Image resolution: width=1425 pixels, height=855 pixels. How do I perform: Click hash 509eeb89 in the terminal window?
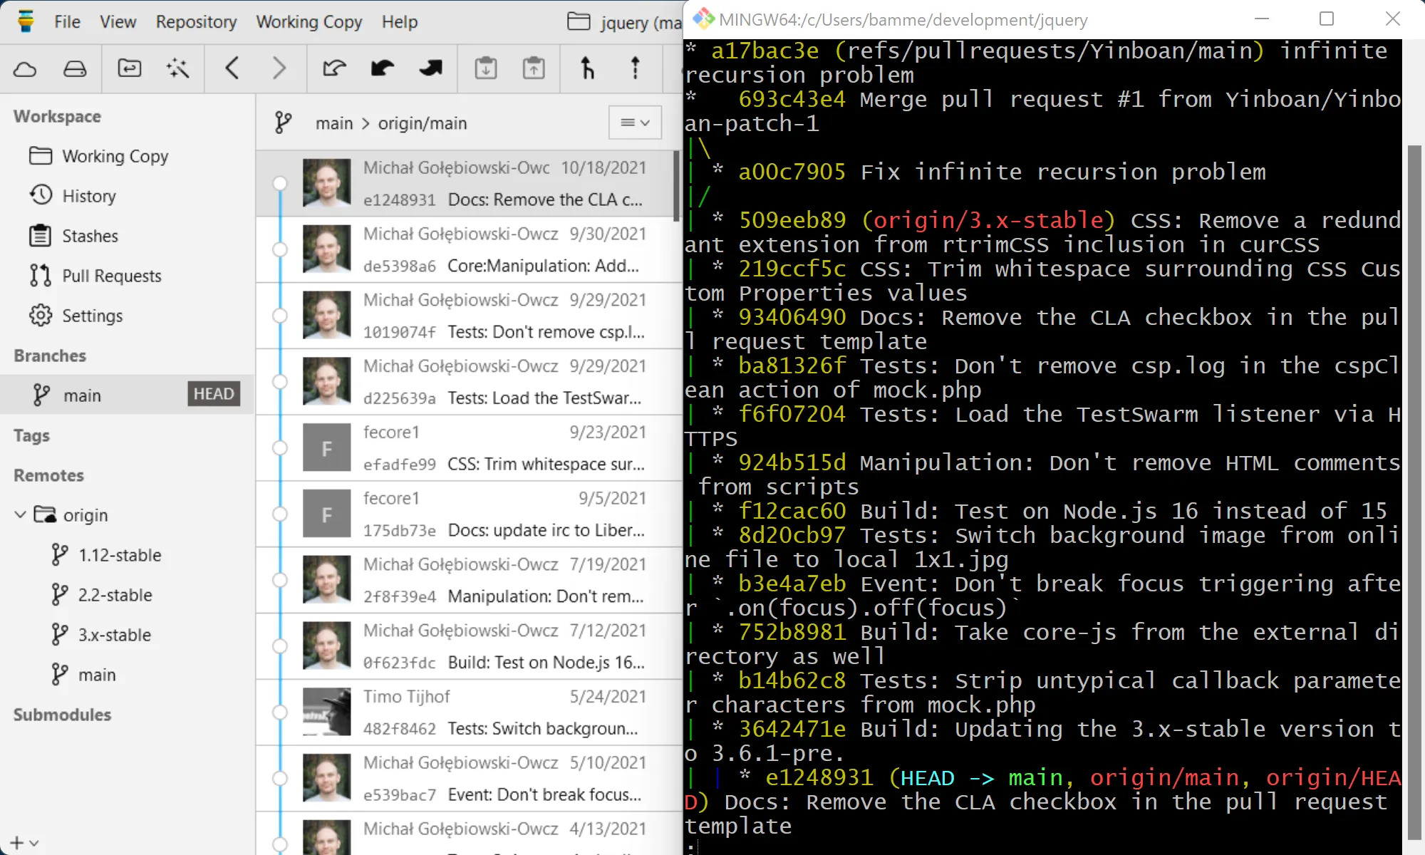(792, 220)
